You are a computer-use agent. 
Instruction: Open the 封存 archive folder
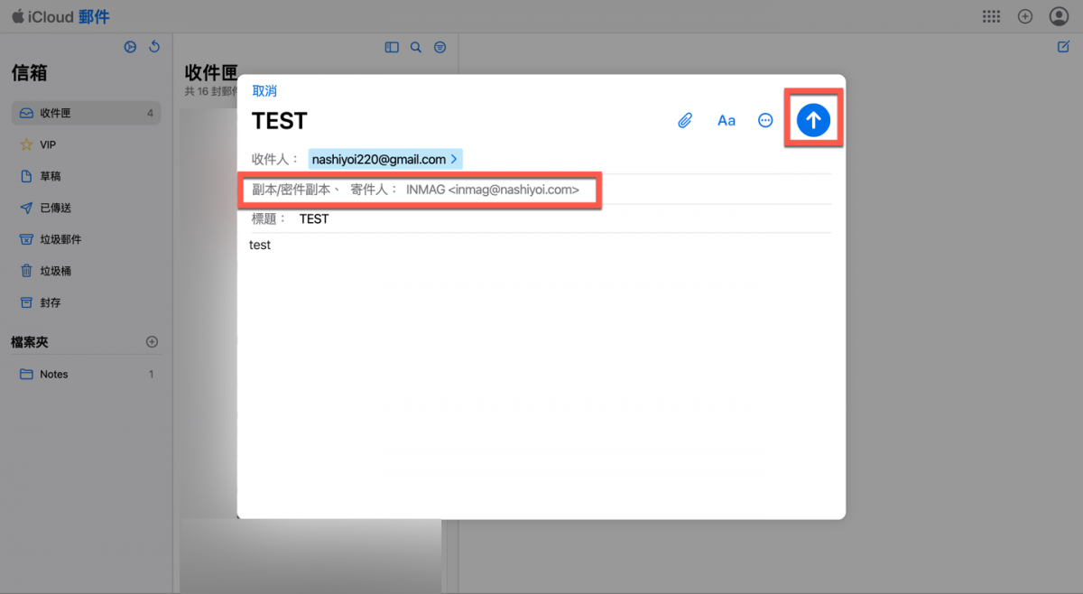pos(86,302)
